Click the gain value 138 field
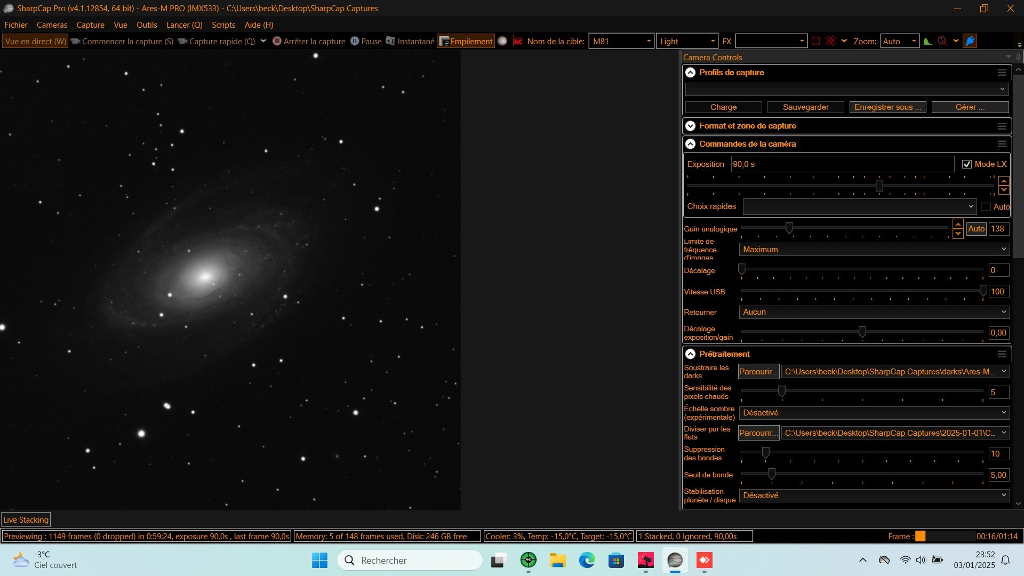1024x576 pixels. point(998,229)
